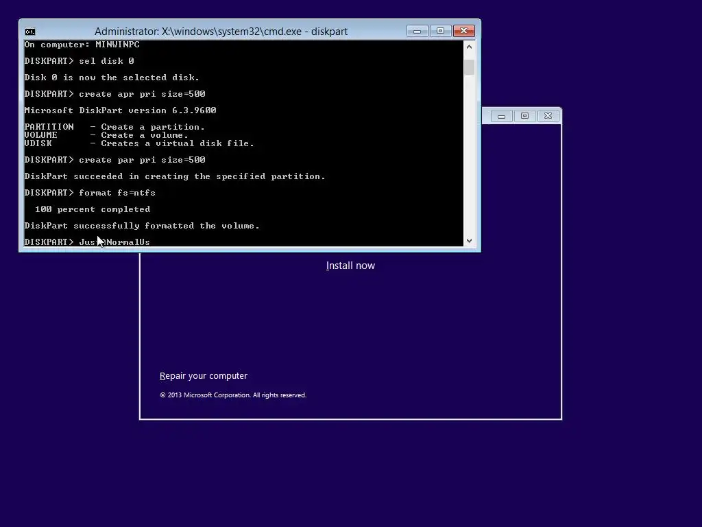Click the 'create apr pri size=500' line

(114, 94)
